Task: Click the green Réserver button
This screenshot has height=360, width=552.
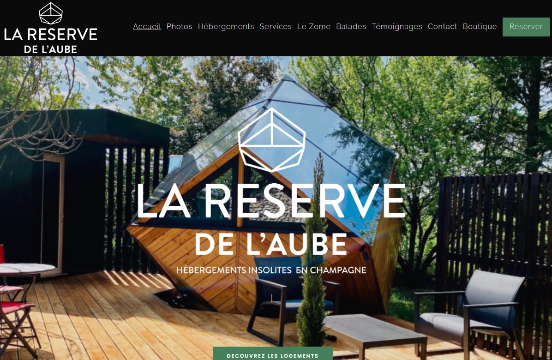Action: 526,27
